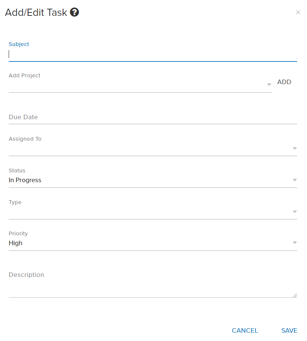Image resolution: width=307 pixels, height=341 pixels.
Task: Click the Type dropdown arrow
Action: click(295, 212)
